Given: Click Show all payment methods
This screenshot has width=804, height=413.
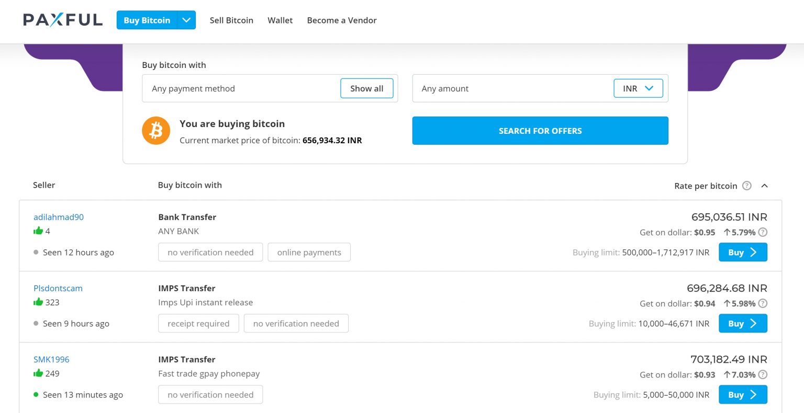Looking at the screenshot, I should (366, 88).
